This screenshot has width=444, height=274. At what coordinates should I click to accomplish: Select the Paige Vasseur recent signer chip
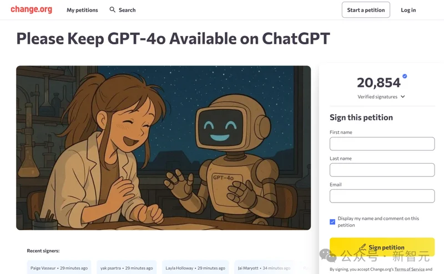pos(59,268)
